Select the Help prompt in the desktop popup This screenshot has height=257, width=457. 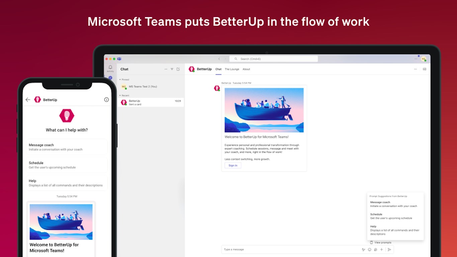tap(395, 230)
